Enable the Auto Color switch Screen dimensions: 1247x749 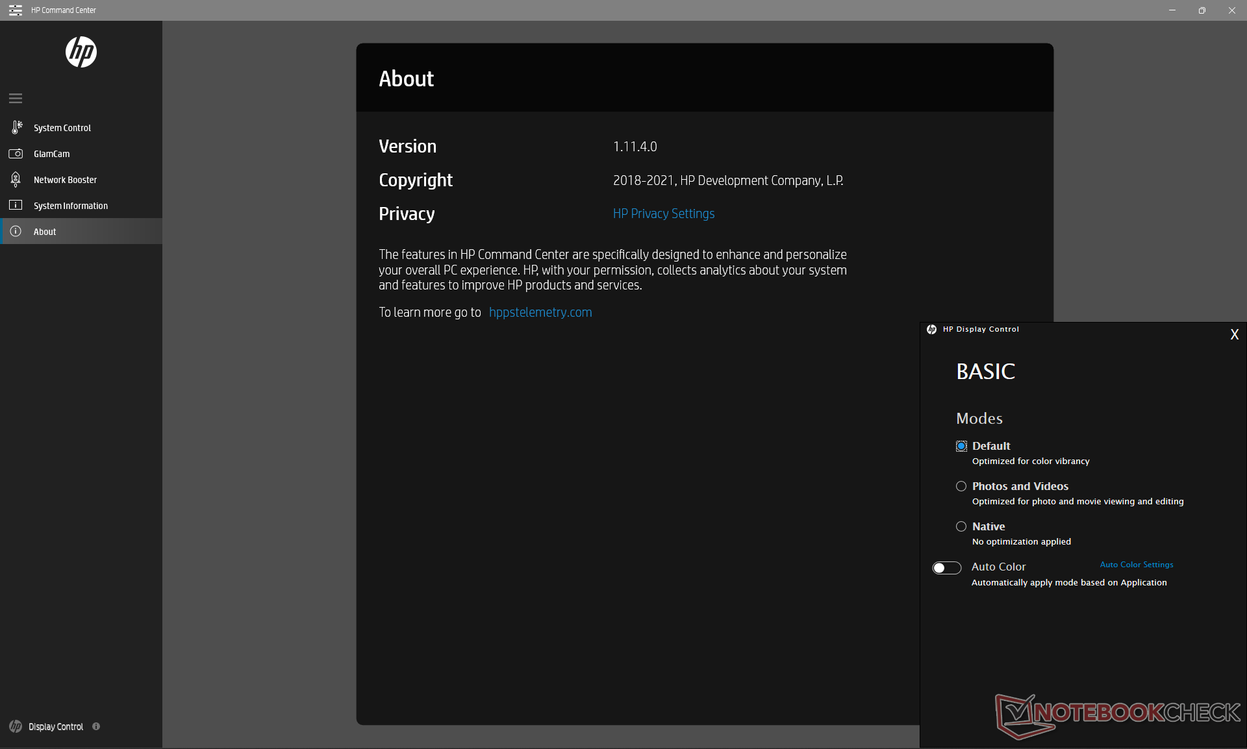coord(946,568)
